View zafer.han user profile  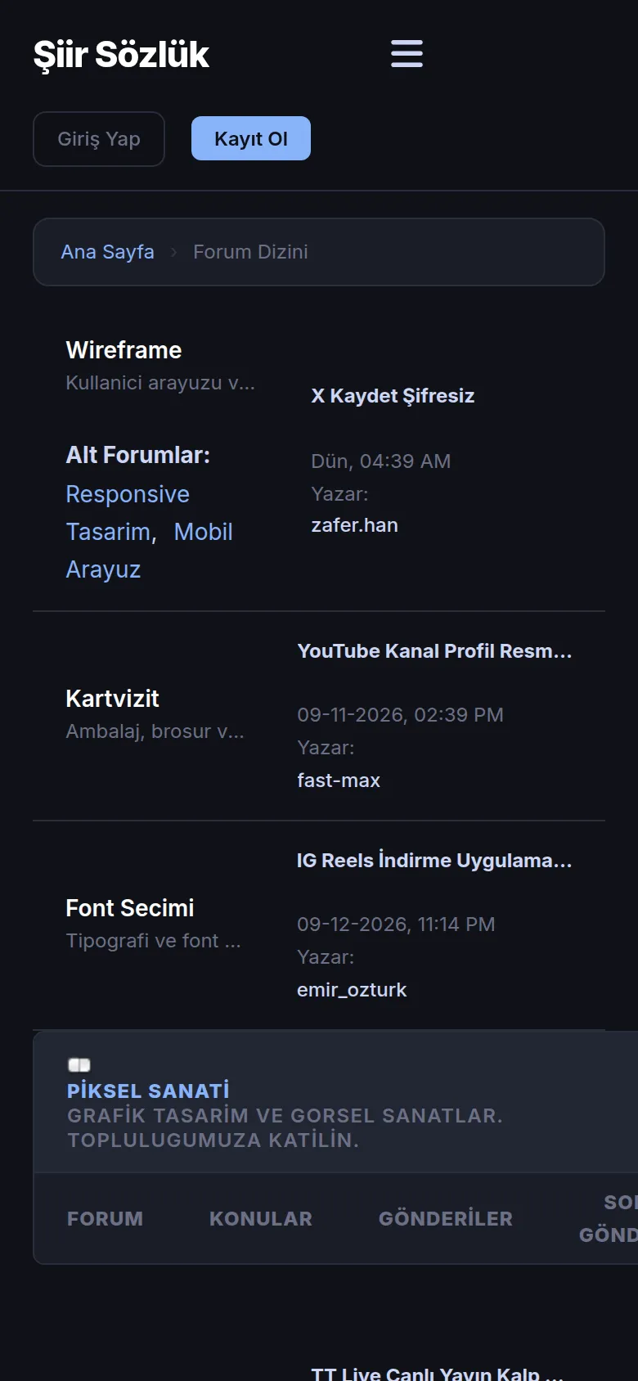(354, 525)
